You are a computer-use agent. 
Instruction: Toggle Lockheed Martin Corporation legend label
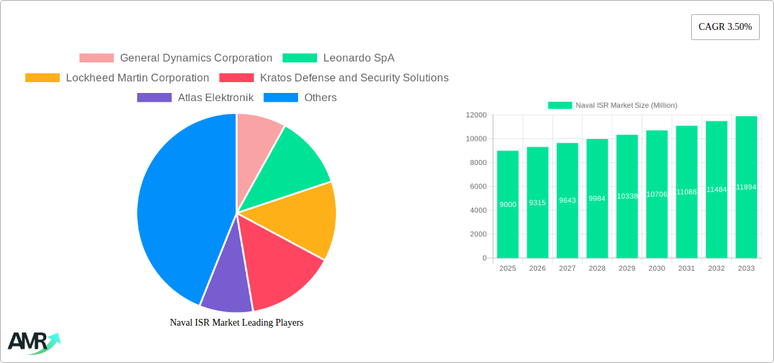[x=137, y=78]
